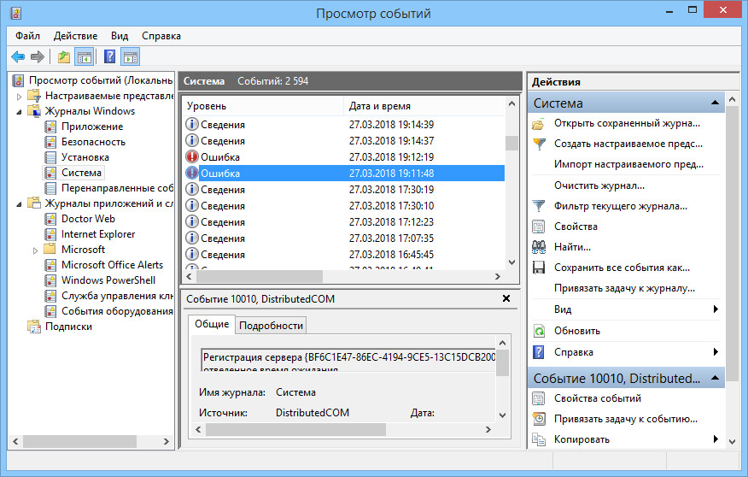Collapse the Журналы Windows tree node

[19, 112]
